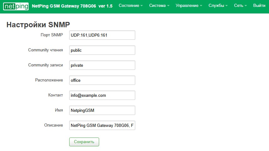Click the NetPing GSM Gateway 708G06 title
Screen dimensions: 269x151
pyautogui.click(x=72, y=6)
